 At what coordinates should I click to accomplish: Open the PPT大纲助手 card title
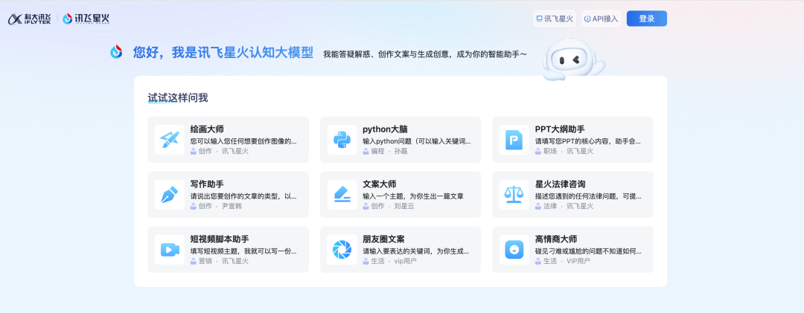[559, 129]
